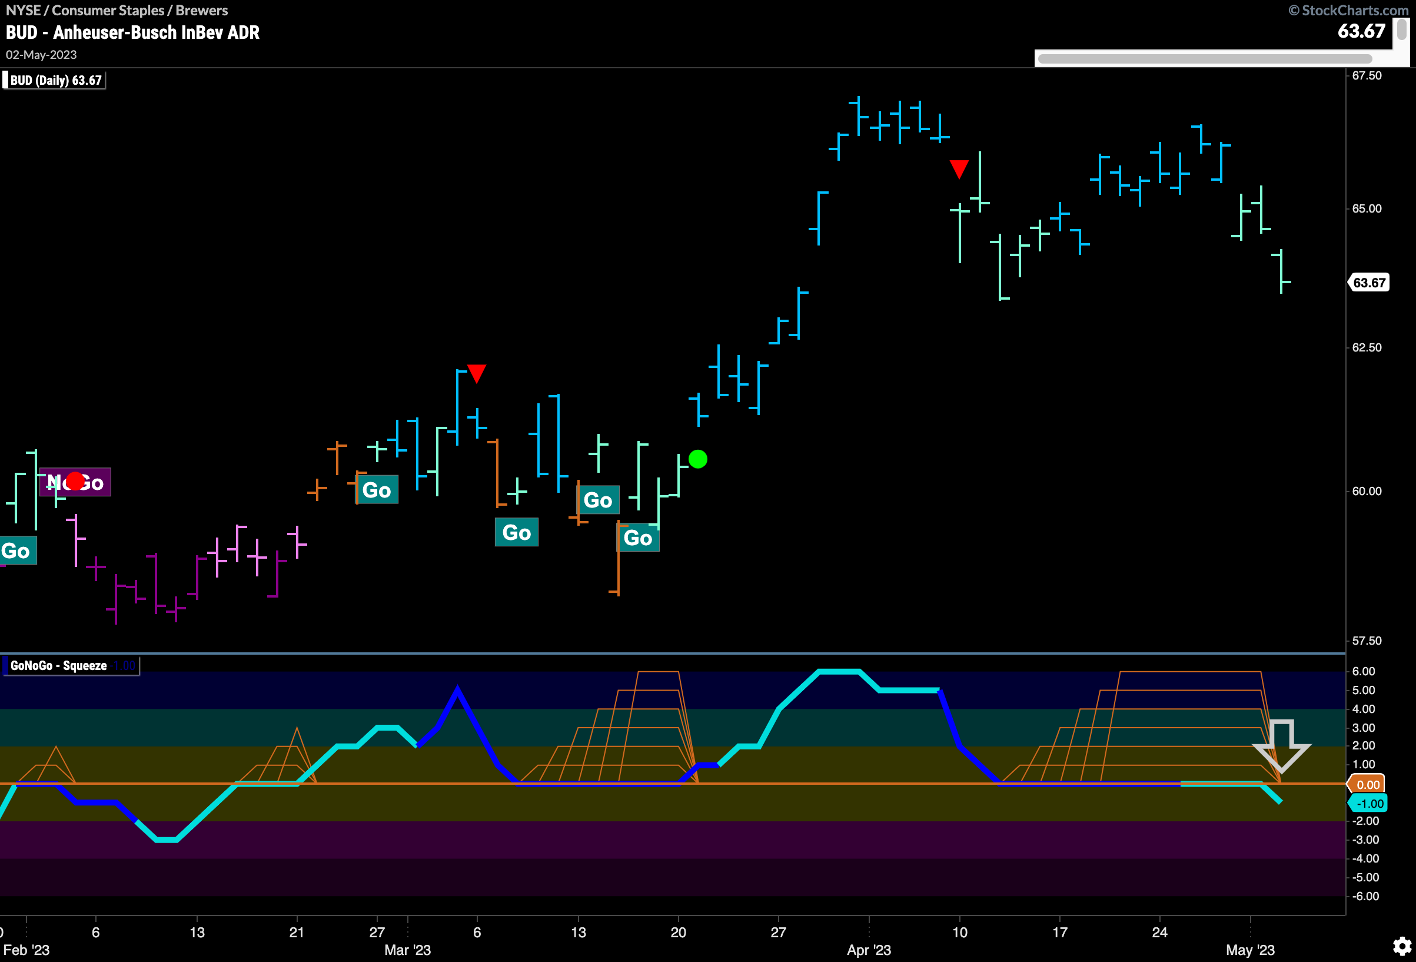Click the large 63.67 price in the header
Image resolution: width=1416 pixels, height=962 pixels.
coord(1361,31)
